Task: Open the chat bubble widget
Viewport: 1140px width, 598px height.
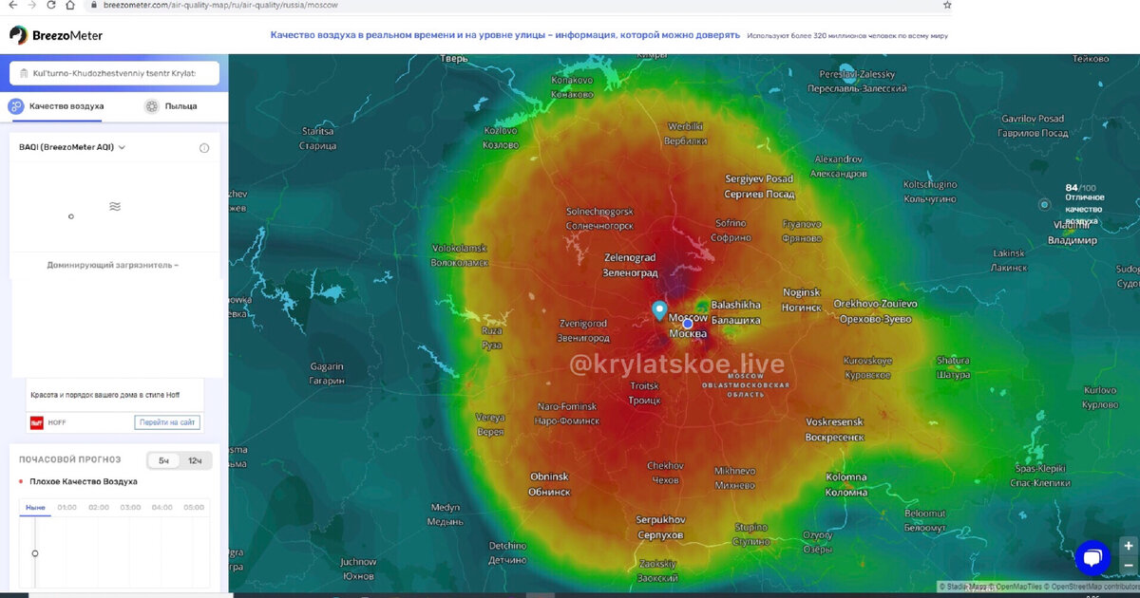Action: [x=1092, y=558]
